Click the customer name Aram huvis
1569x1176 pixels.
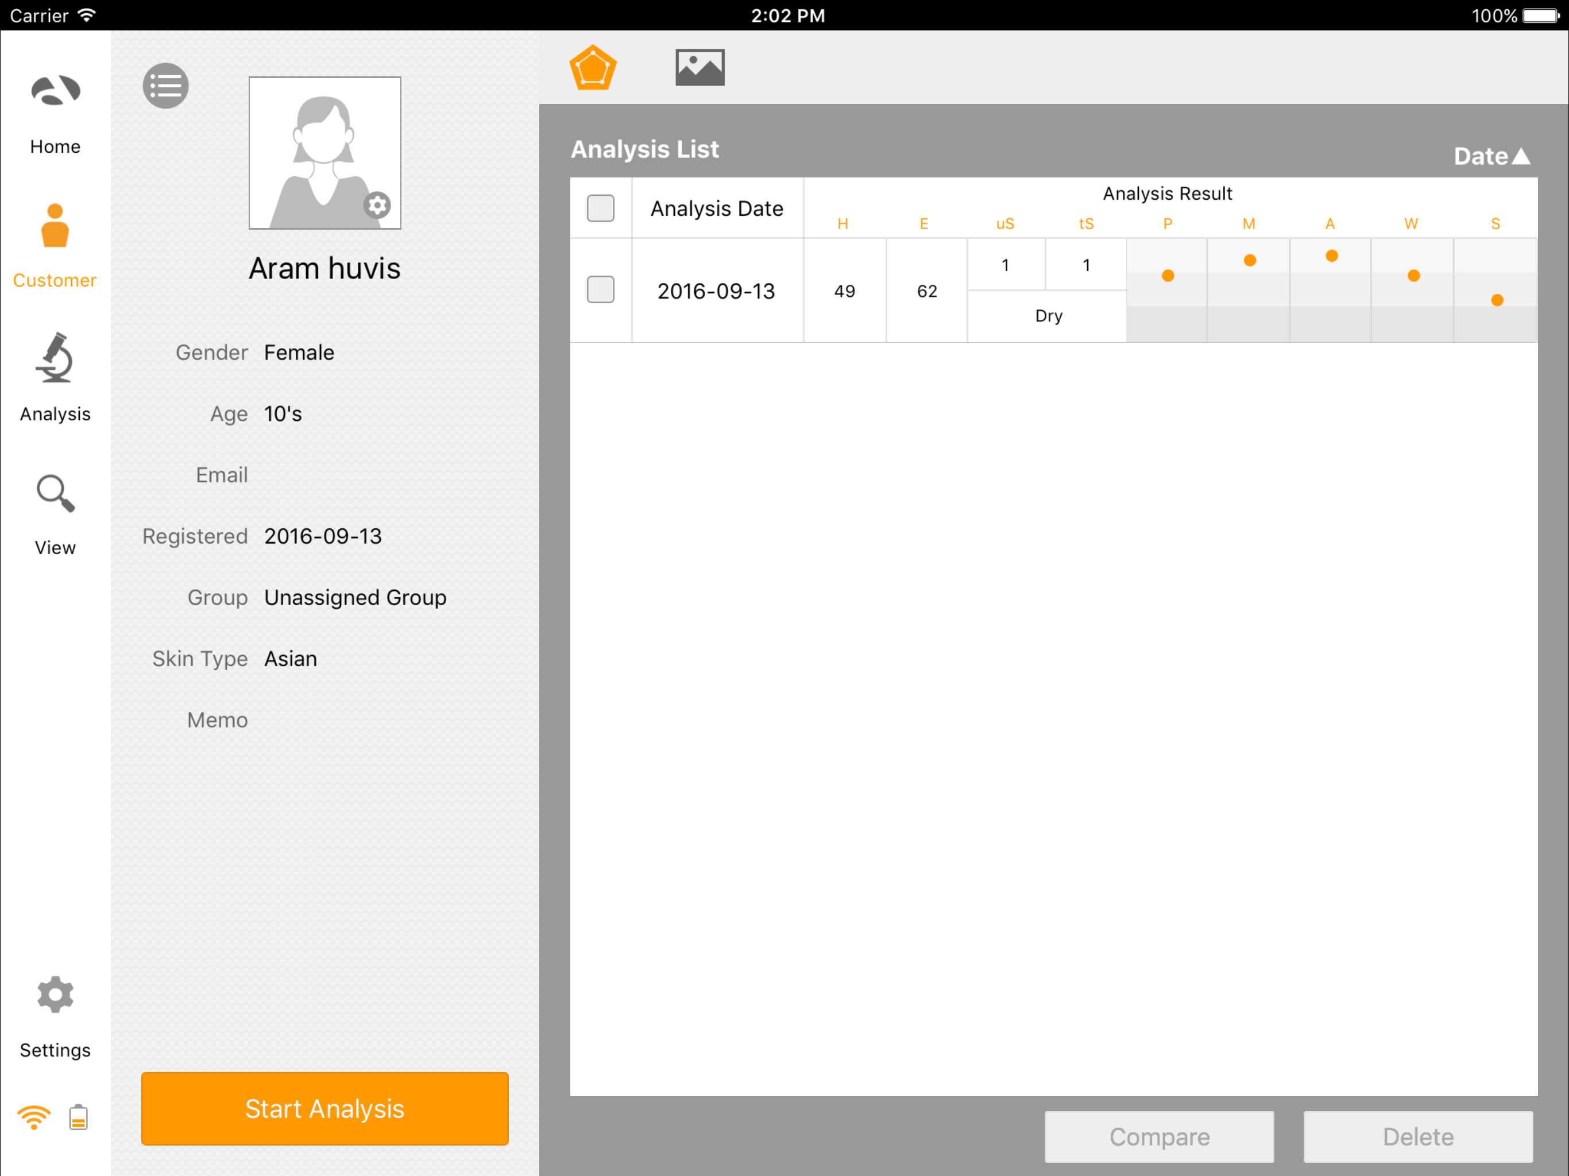325,269
